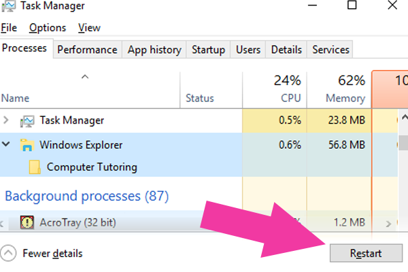Switch to the App history tab
408x272 pixels.
pyautogui.click(x=154, y=50)
